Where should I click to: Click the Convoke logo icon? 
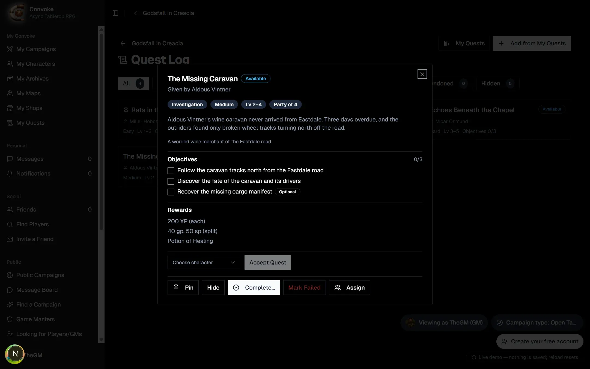17,13
